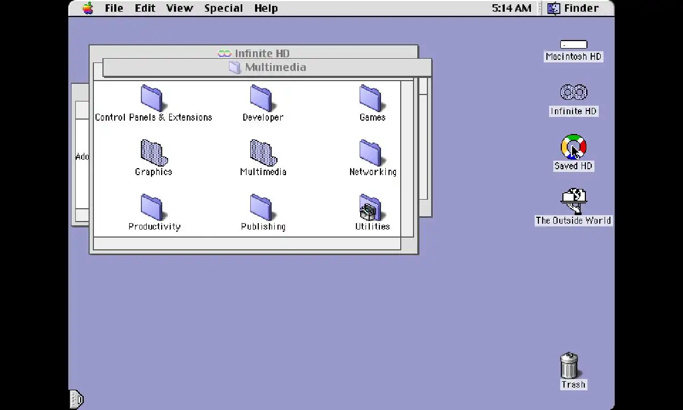Click the Trash icon
The height and width of the screenshot is (410, 683).
point(569,366)
